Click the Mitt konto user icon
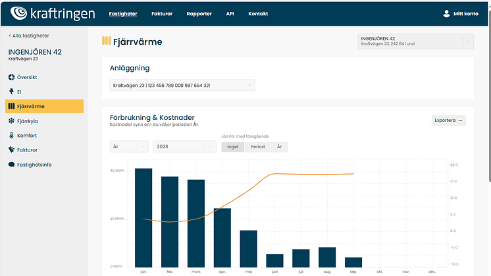The image size is (491, 276). pos(447,13)
